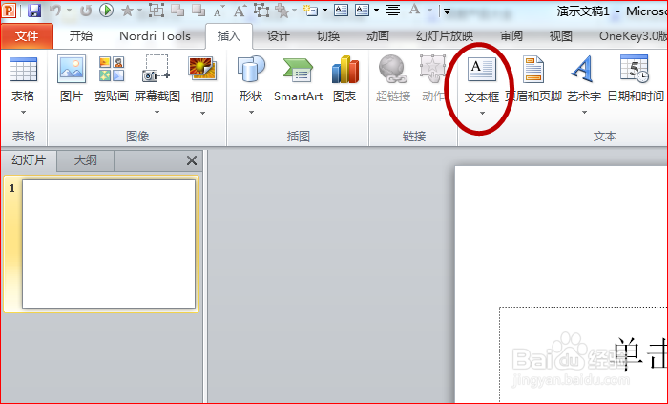Open the 形状 shapes gallery

(x=251, y=79)
